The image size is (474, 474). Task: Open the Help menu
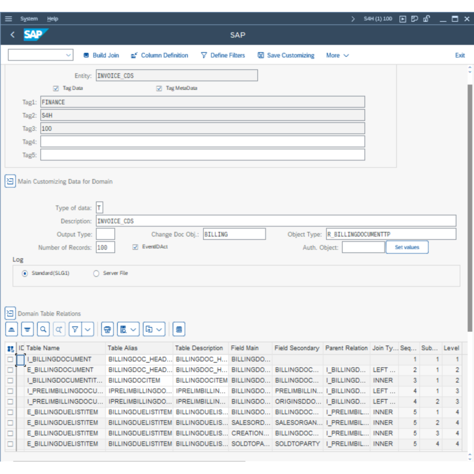pos(53,18)
